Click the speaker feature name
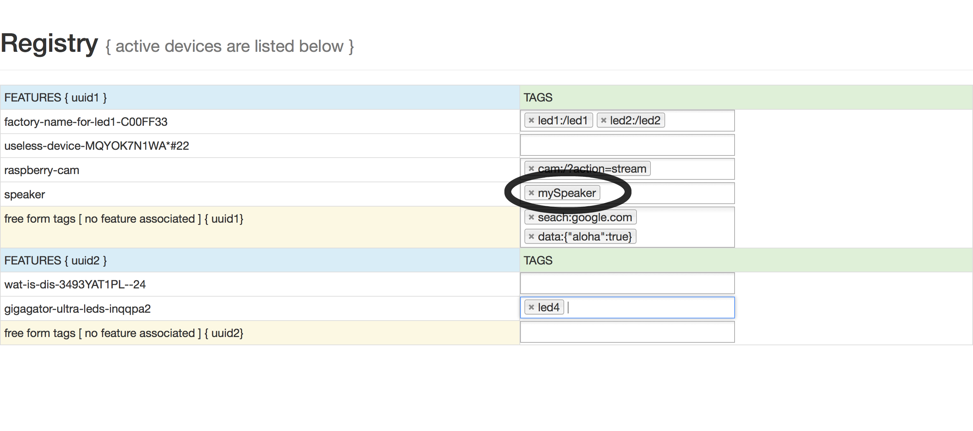 click(25, 194)
